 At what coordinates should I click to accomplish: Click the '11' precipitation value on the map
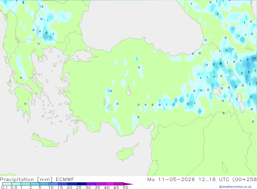coord(254,59)
